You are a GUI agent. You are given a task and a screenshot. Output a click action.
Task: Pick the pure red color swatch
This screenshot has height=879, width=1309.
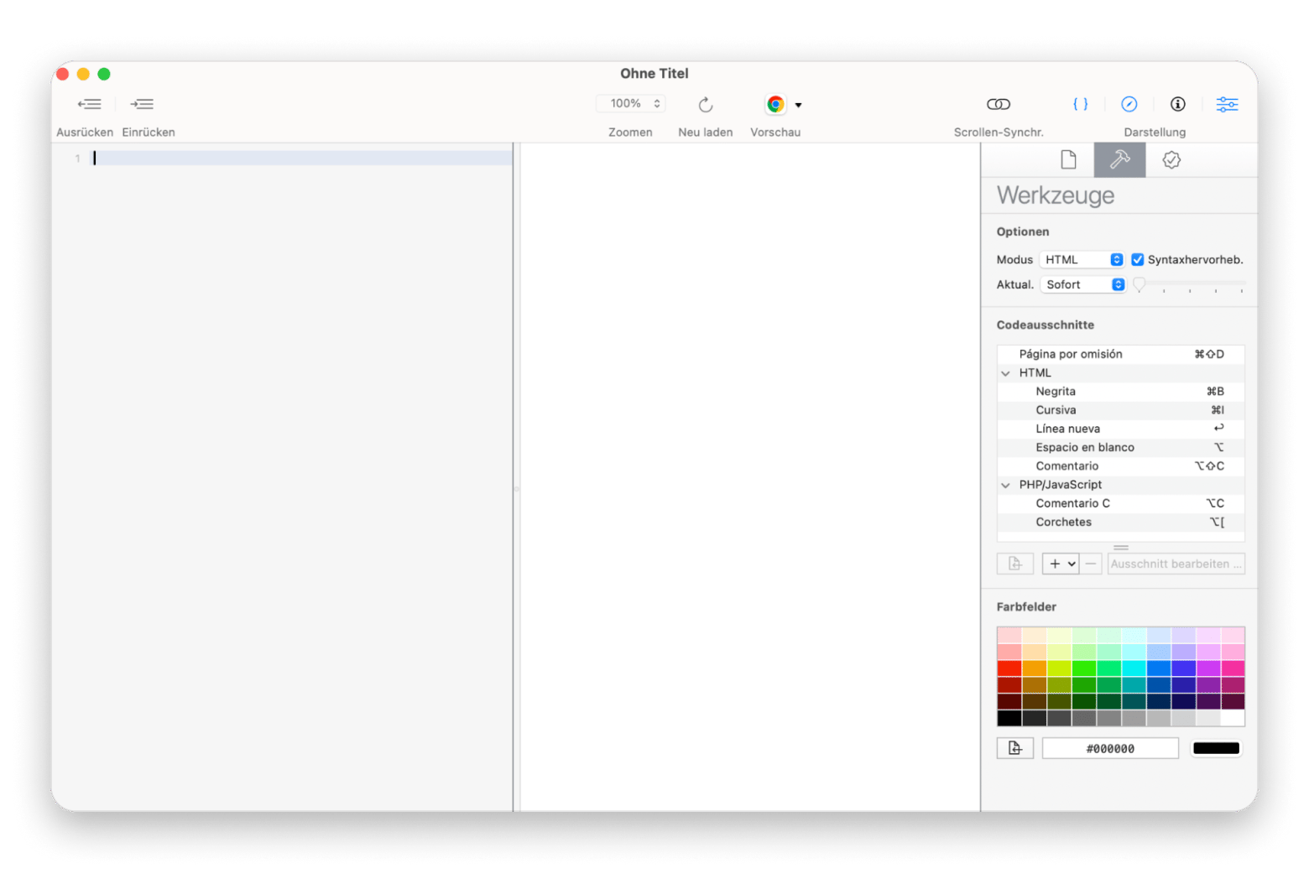[x=1009, y=668]
